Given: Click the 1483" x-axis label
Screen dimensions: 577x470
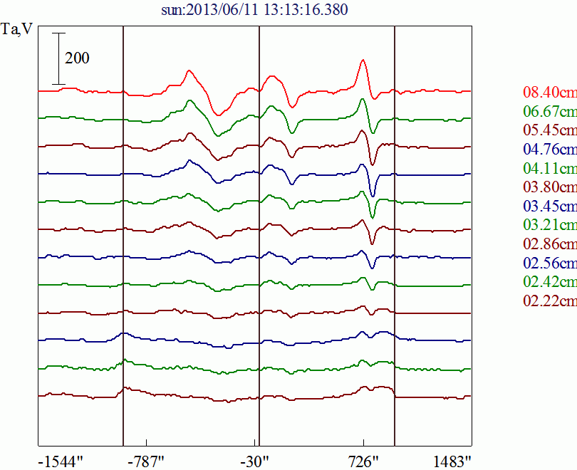Looking at the screenshot, I should pyautogui.click(x=452, y=461).
